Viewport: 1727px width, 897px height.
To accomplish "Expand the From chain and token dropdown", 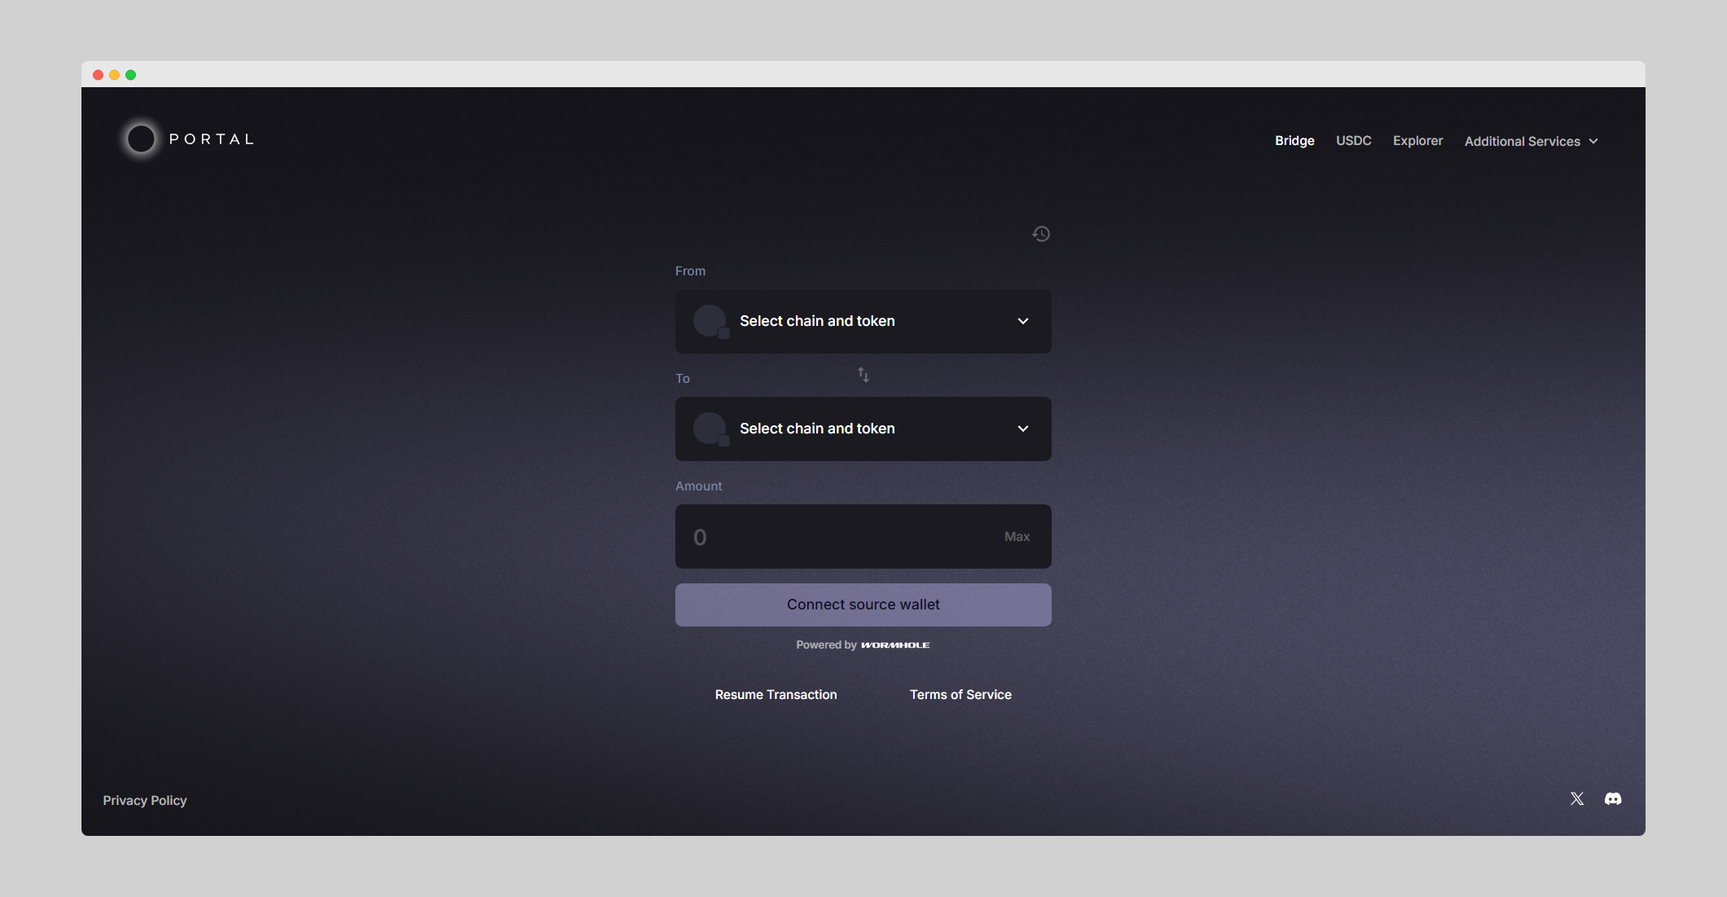I will tap(1023, 321).
